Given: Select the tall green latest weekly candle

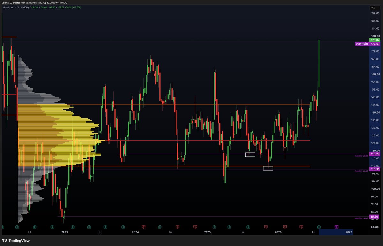Looking at the screenshot, I should (x=319, y=63).
